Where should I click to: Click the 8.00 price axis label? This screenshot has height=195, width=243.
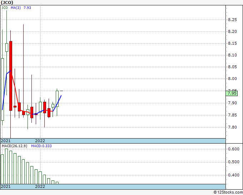click(232, 79)
